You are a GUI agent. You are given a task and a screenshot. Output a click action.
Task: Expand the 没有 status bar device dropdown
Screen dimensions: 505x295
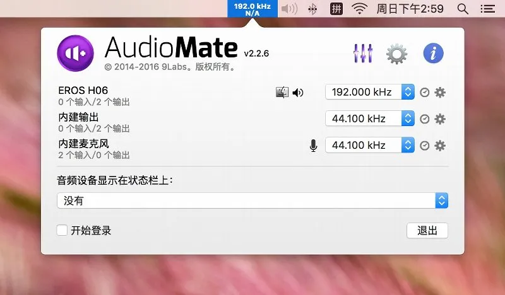pyautogui.click(x=252, y=200)
